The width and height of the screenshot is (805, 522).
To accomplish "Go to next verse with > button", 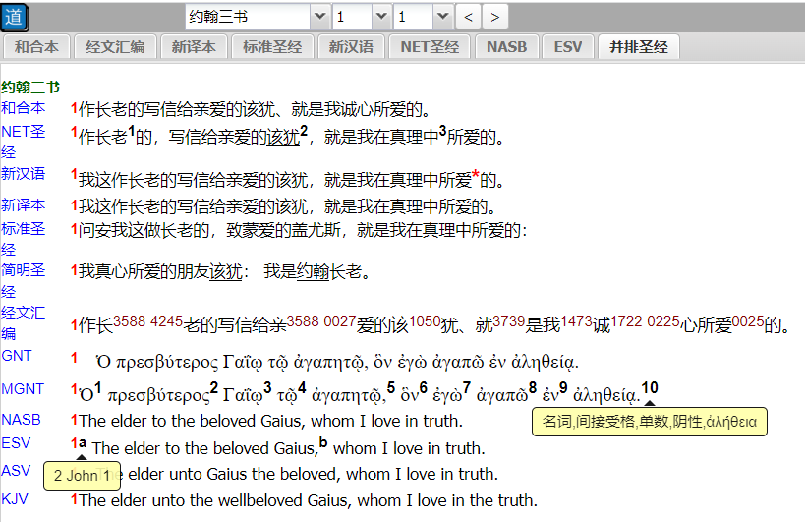I will [x=495, y=17].
